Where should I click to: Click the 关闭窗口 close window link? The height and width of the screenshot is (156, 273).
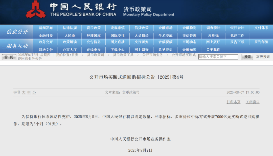[x=253, y=102]
